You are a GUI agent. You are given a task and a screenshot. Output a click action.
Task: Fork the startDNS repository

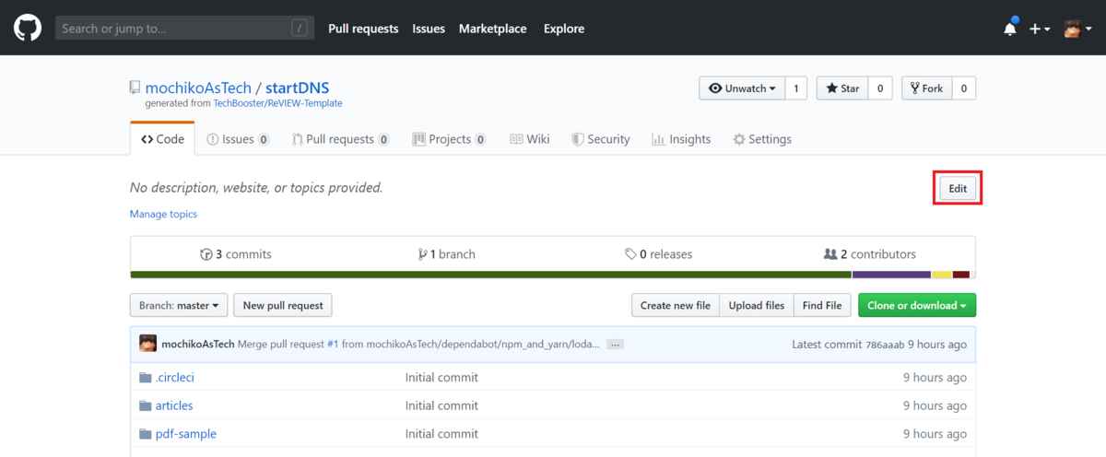926,88
